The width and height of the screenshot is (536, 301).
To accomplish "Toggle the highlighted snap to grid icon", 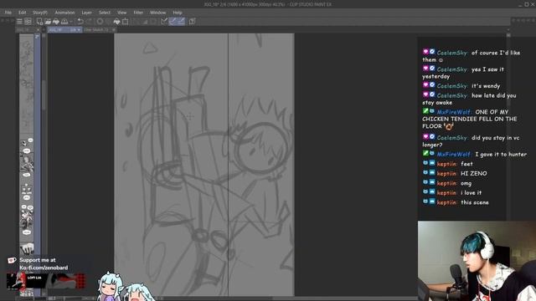I will pyautogui.click(x=181, y=22).
